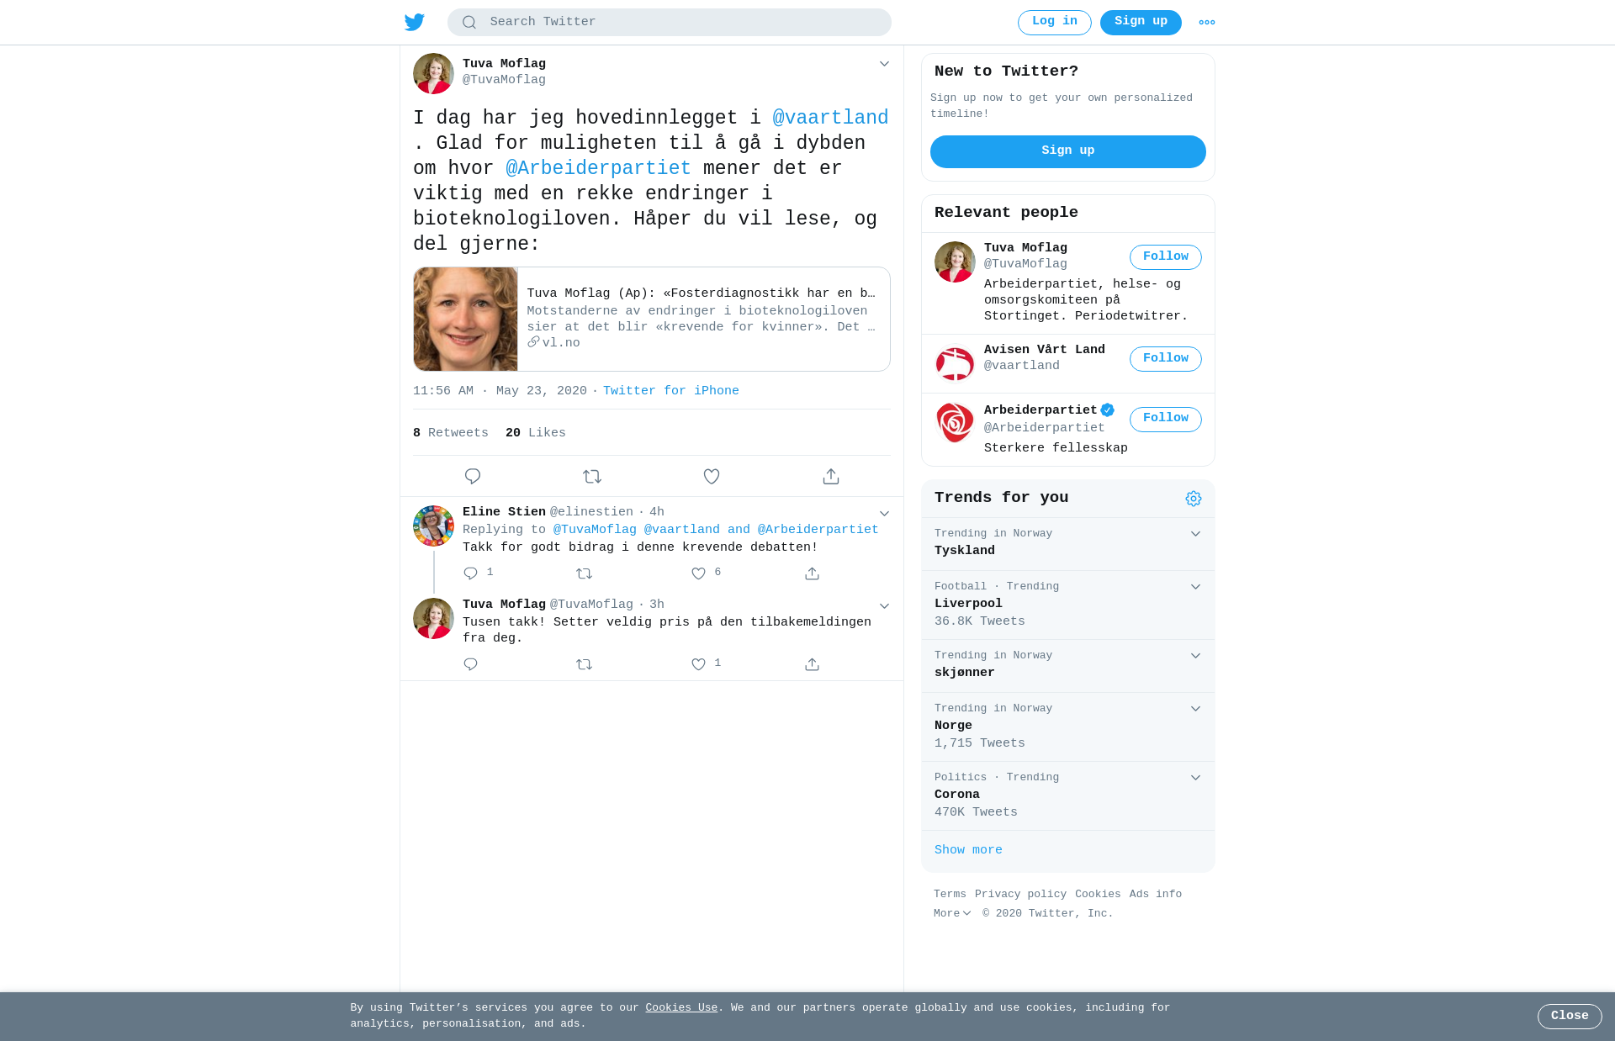Click the Twitter bird home logo

tap(415, 22)
